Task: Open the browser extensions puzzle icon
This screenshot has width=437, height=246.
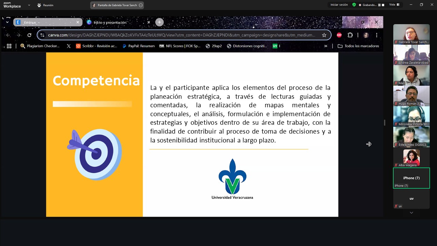Action: pyautogui.click(x=350, y=35)
